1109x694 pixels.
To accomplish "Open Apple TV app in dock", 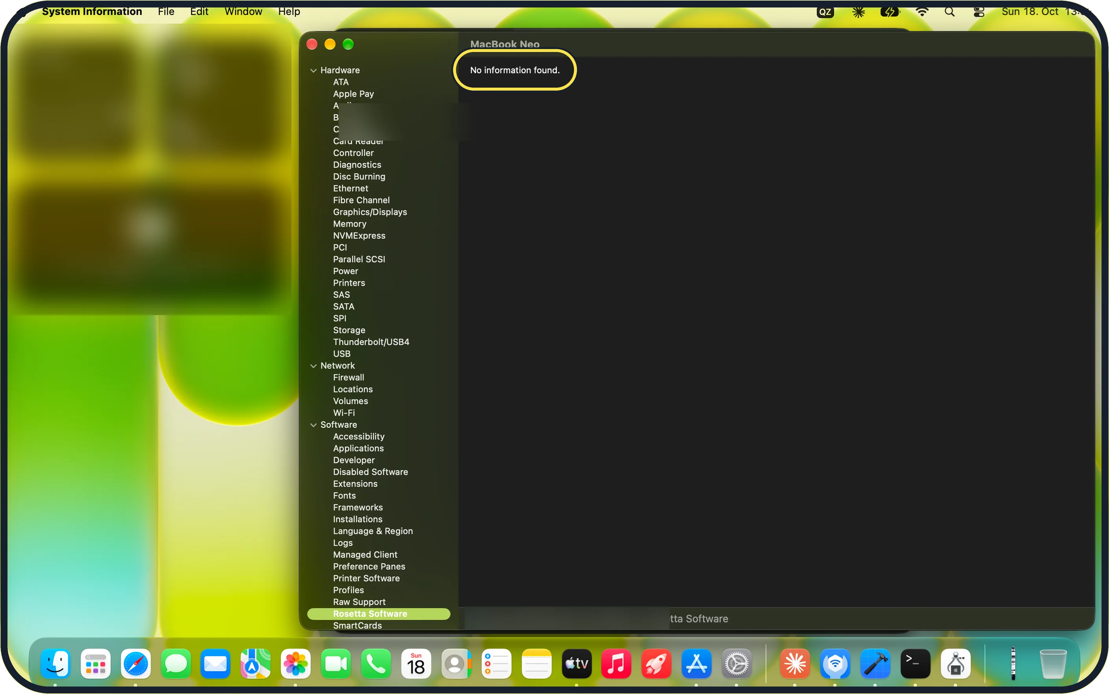I will [577, 664].
